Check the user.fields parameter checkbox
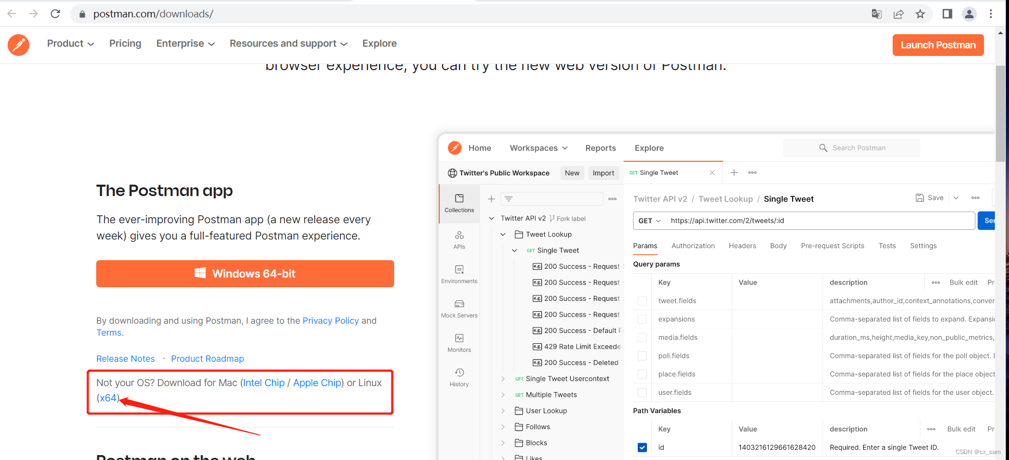Image resolution: width=1009 pixels, height=460 pixels. tap(642, 392)
